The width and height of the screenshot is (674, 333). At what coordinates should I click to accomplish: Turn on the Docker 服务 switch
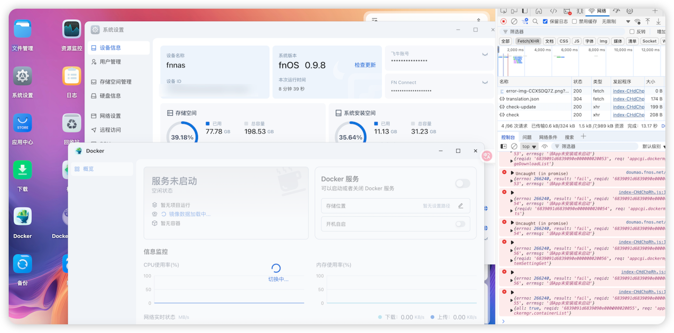[x=463, y=184]
